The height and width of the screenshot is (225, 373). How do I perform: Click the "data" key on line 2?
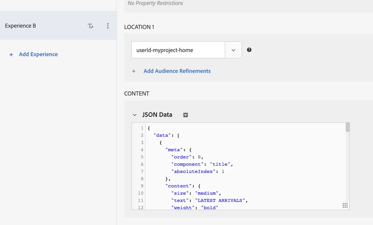[x=163, y=135]
